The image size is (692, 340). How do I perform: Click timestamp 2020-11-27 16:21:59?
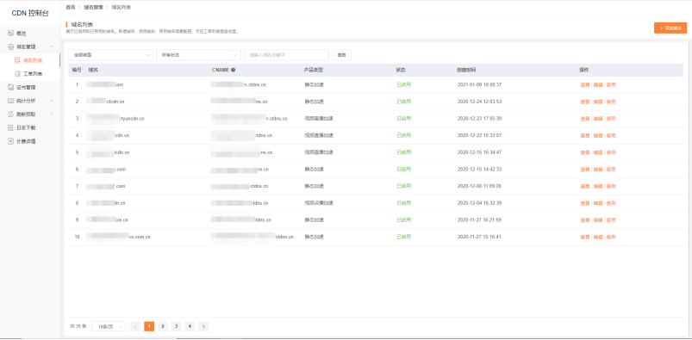coord(479,220)
